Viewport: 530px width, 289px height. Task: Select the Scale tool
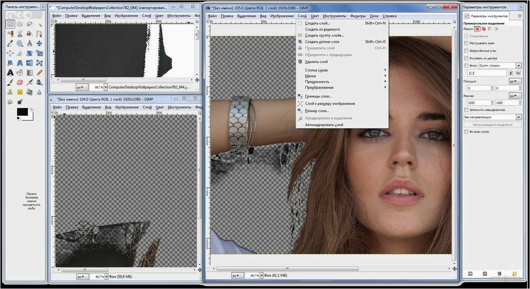(x=39, y=53)
